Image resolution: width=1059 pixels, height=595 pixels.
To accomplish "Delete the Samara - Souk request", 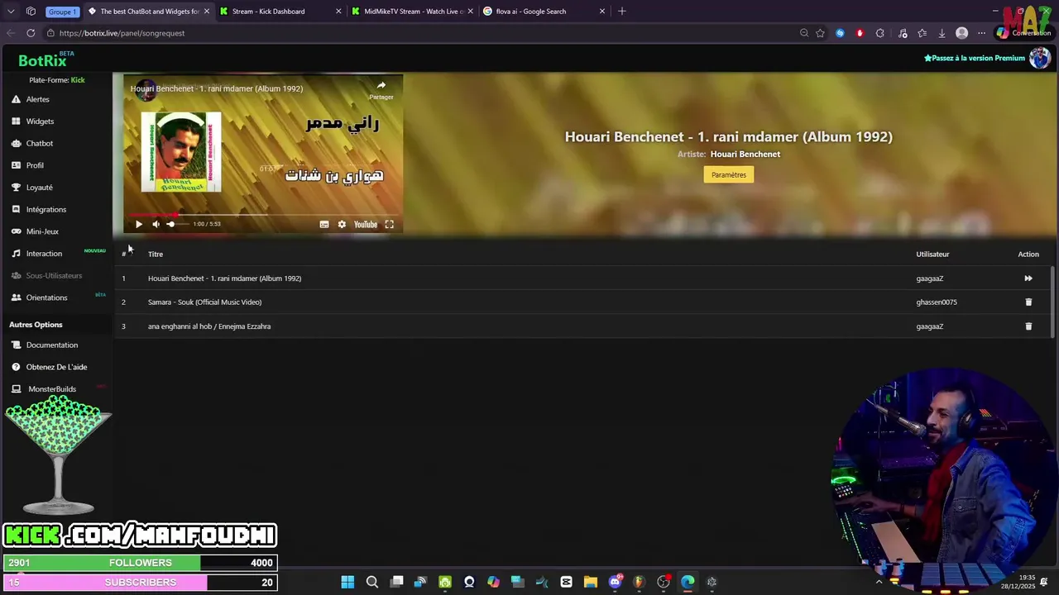I will click(1028, 302).
